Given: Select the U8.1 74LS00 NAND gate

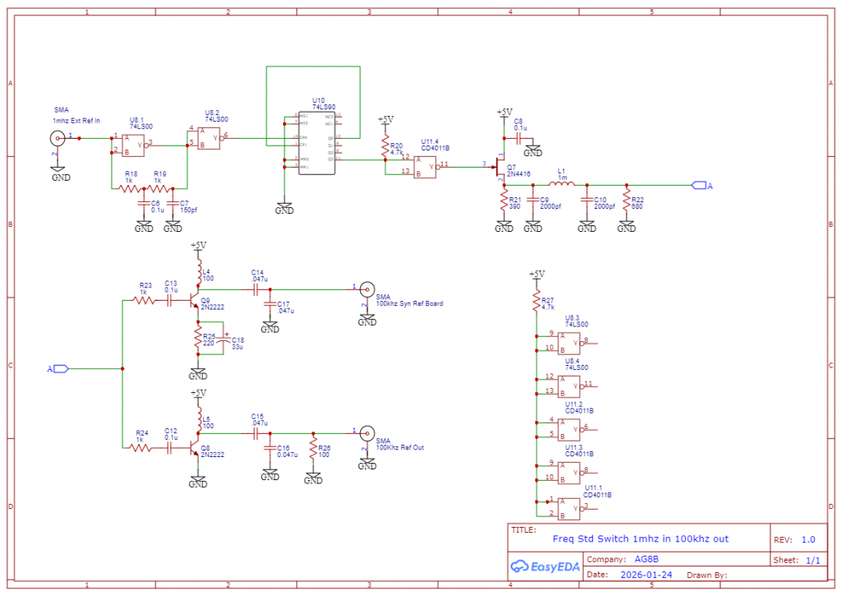Looking at the screenshot, I should [x=132, y=145].
